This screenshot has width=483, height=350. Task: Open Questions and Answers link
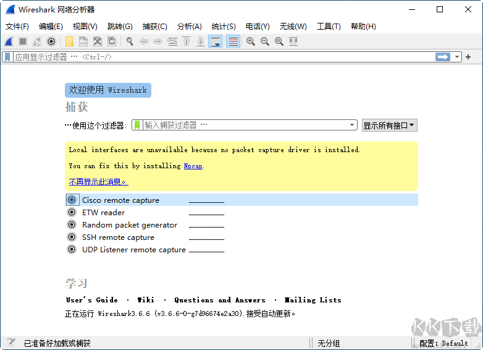pos(220,300)
